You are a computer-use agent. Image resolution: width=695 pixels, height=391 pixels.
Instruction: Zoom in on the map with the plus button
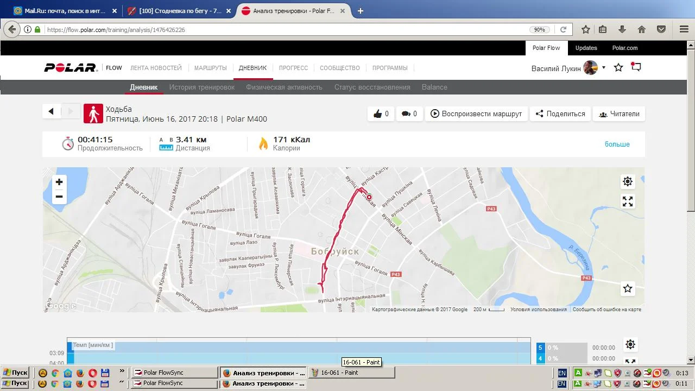tap(59, 182)
